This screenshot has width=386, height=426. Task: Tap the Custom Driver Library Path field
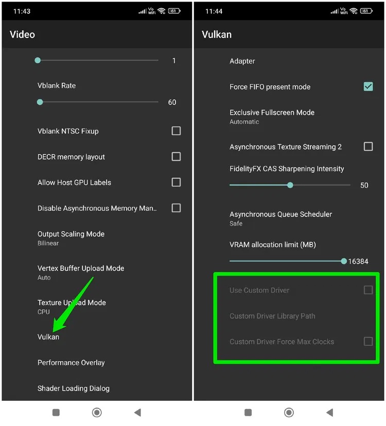click(272, 316)
